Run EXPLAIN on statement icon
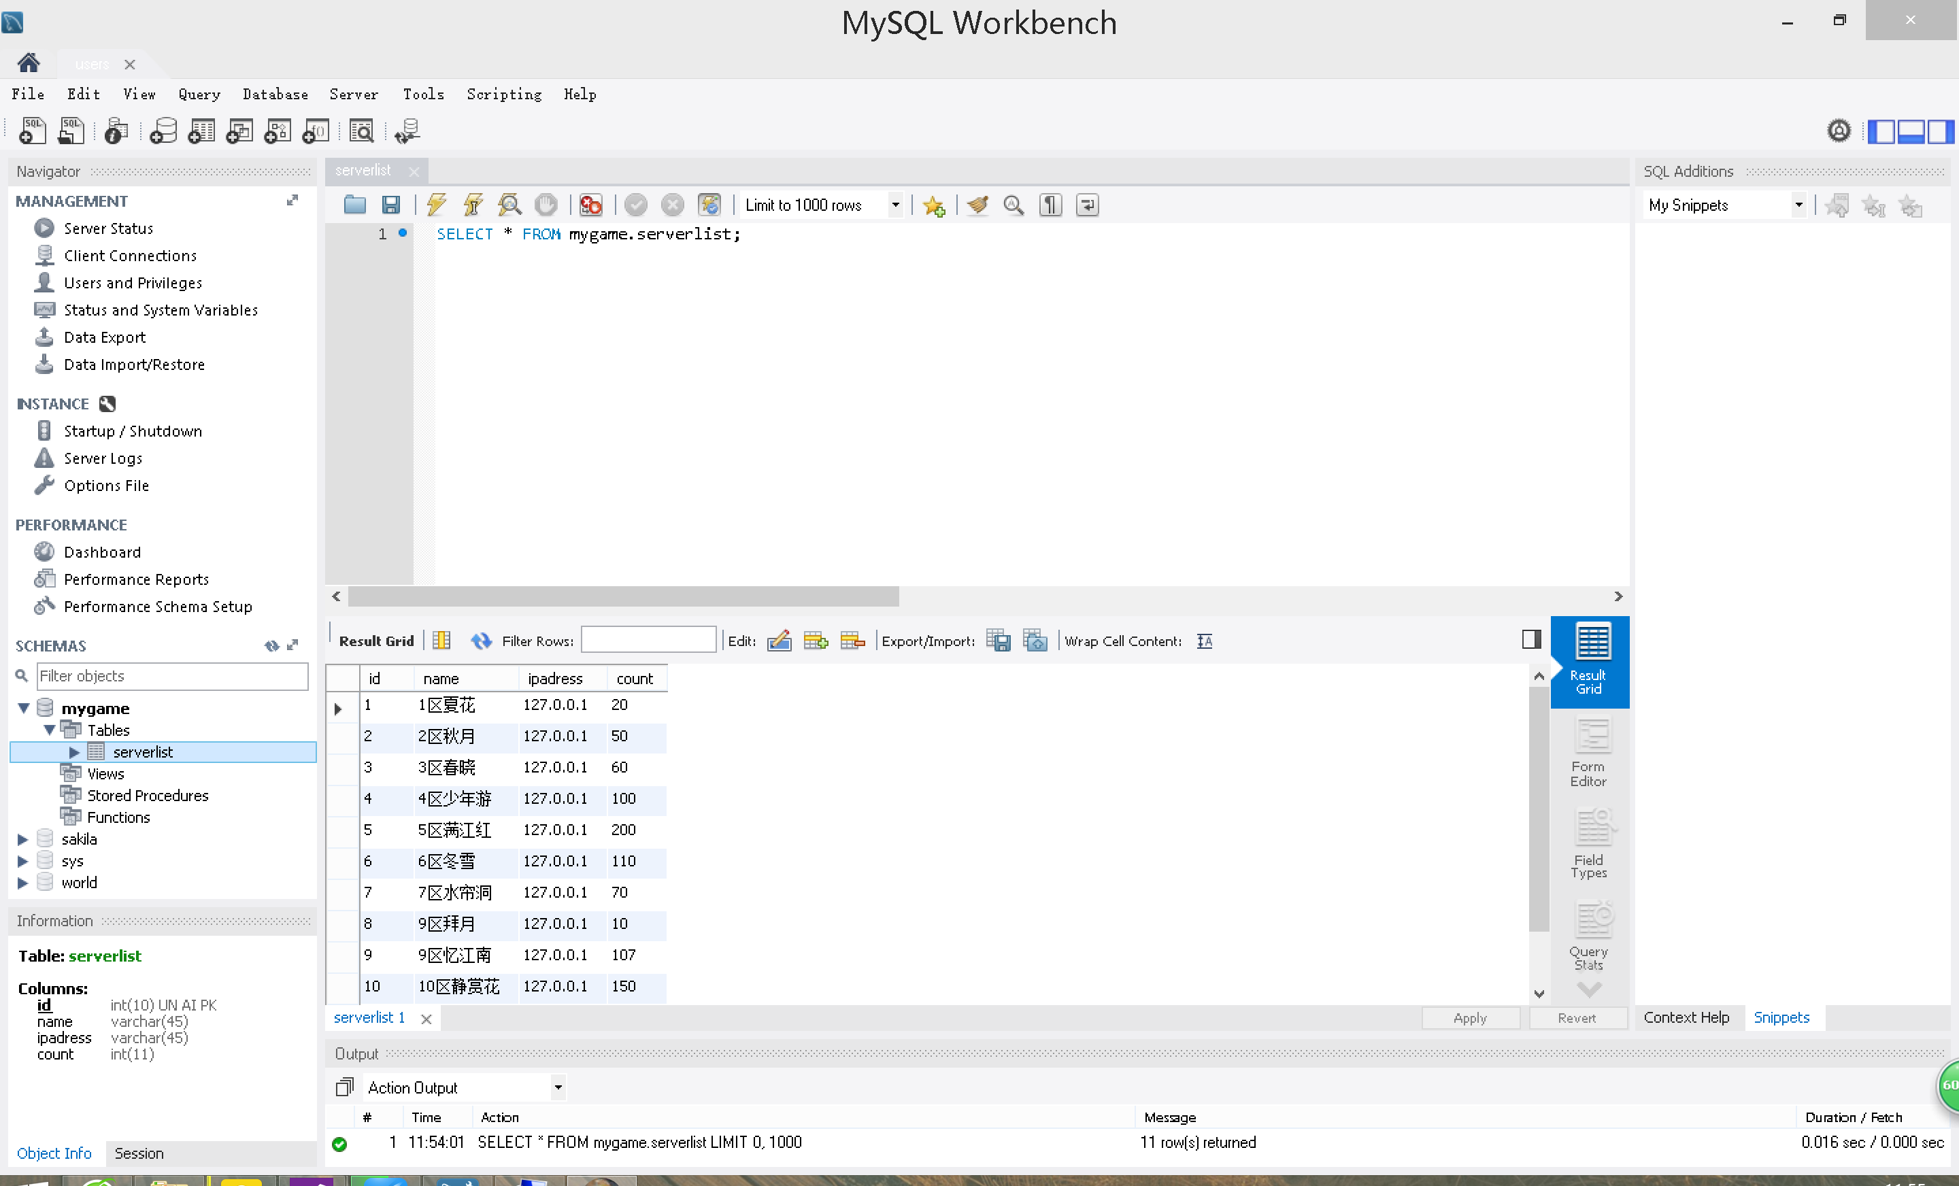1959x1186 pixels. [x=509, y=205]
